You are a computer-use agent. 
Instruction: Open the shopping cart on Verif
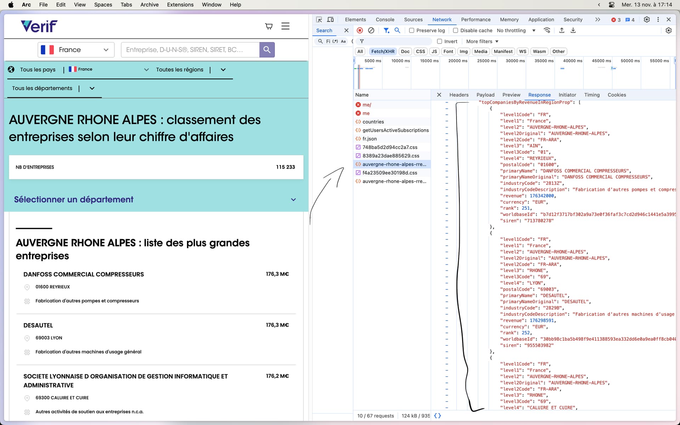click(269, 26)
